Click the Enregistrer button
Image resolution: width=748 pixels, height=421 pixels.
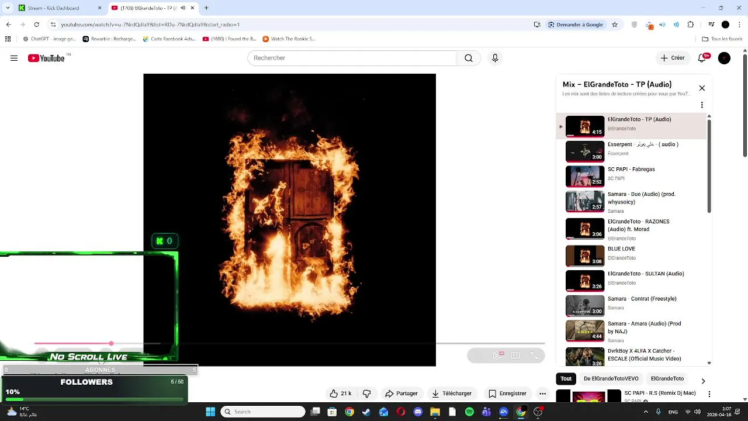tap(508, 394)
